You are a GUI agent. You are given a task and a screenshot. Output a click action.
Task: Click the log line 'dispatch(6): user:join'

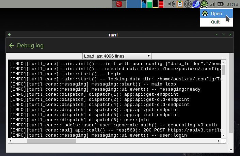click(x=79, y=120)
